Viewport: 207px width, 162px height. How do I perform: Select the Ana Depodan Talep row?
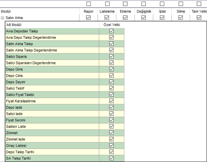(65, 31)
